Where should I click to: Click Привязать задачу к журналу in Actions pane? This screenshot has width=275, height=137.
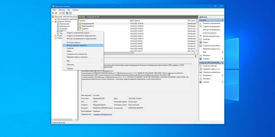pyautogui.click(x=212, y=49)
